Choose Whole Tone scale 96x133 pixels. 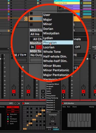coord(58,52)
